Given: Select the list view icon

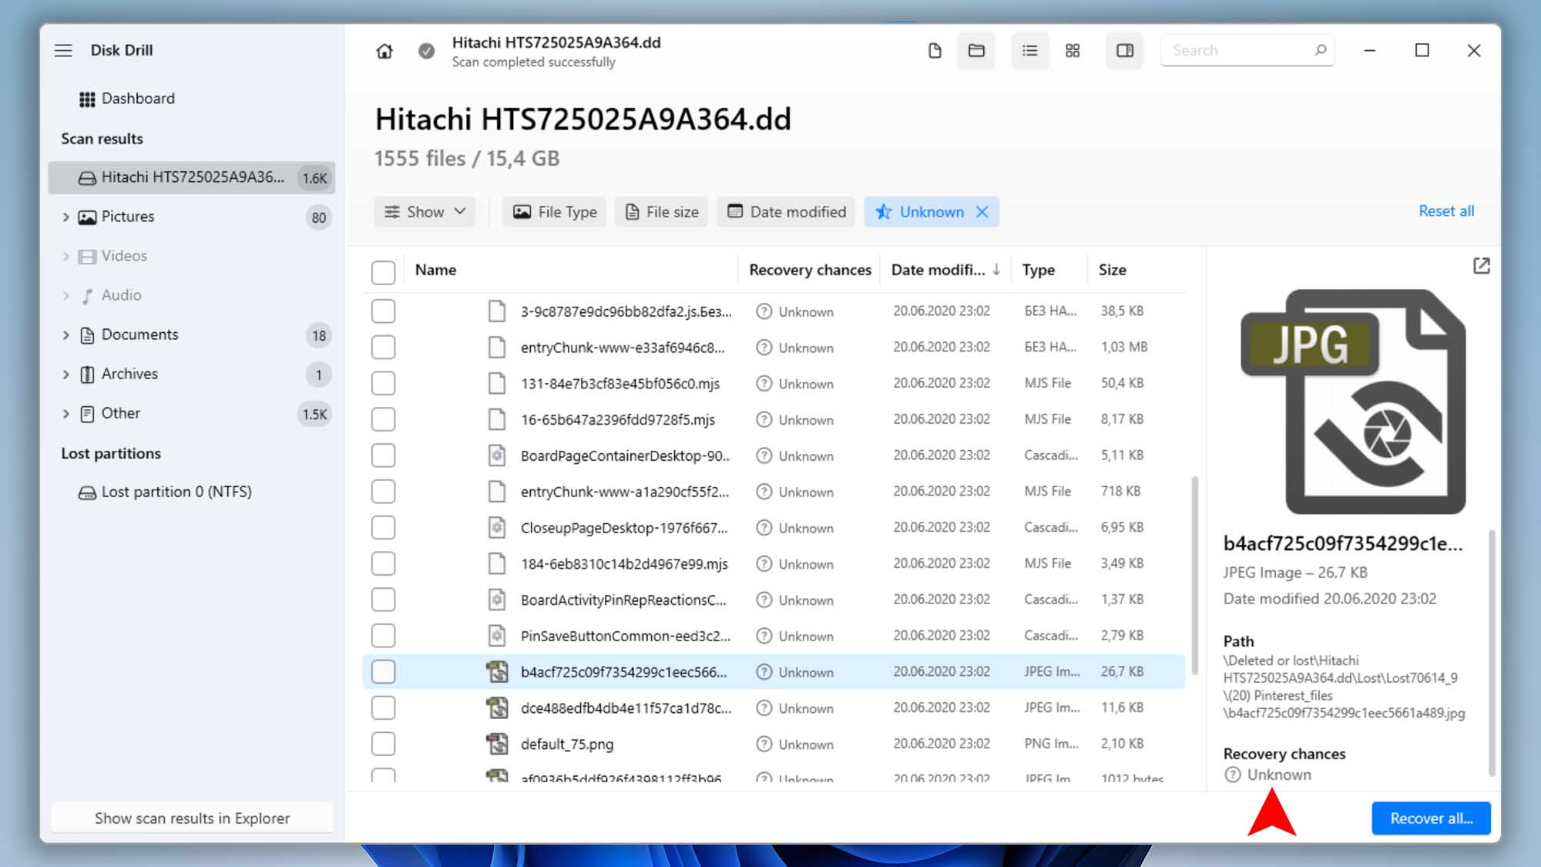Looking at the screenshot, I should pyautogui.click(x=1029, y=50).
